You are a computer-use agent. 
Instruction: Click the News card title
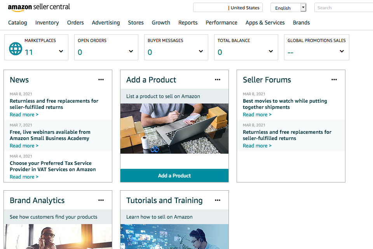(x=19, y=80)
